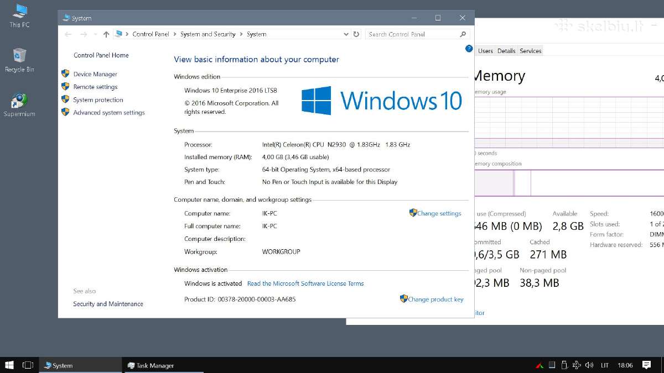This screenshot has height=373, width=664.
Task: Open Device Manager link
Action: click(x=95, y=74)
